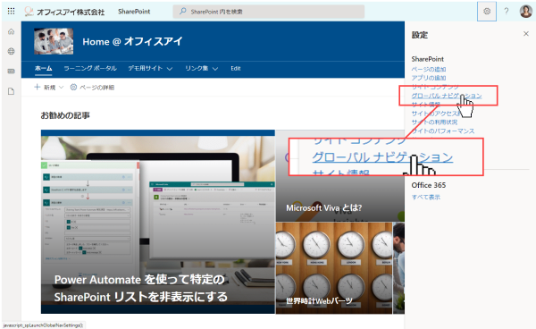Click the グローバル ナビゲーション settings link
This screenshot has width=536, height=329.
[447, 96]
